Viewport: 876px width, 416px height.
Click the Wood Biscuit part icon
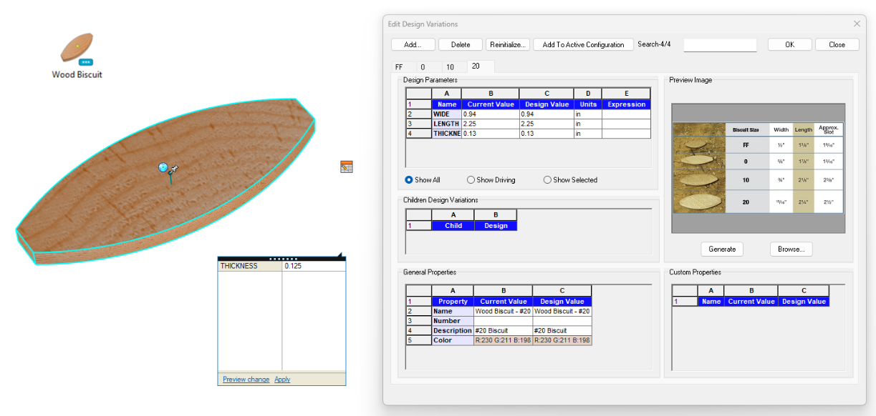(77, 47)
